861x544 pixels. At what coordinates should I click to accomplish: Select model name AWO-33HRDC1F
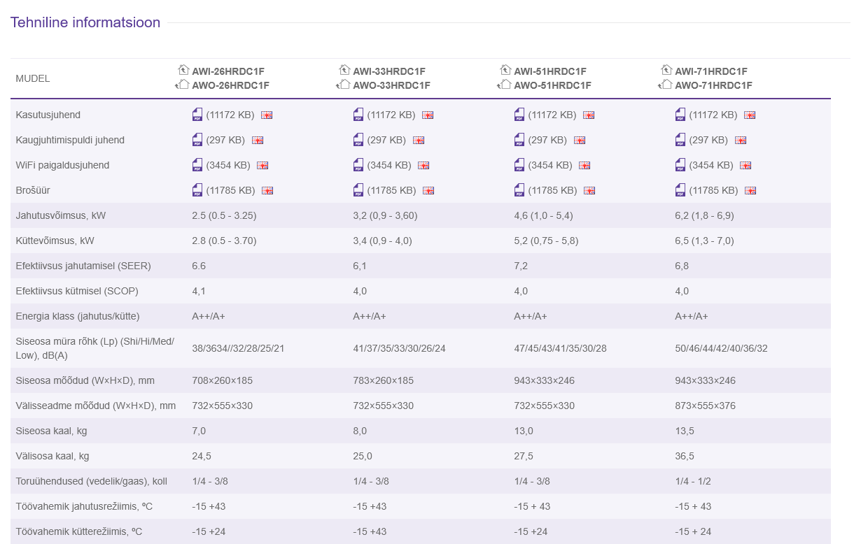click(391, 85)
